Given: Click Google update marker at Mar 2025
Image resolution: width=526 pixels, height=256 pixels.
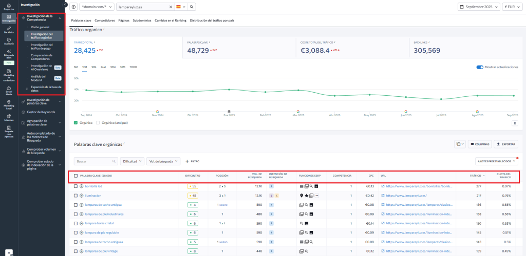Looking at the screenshot, I should tap(298, 111).
